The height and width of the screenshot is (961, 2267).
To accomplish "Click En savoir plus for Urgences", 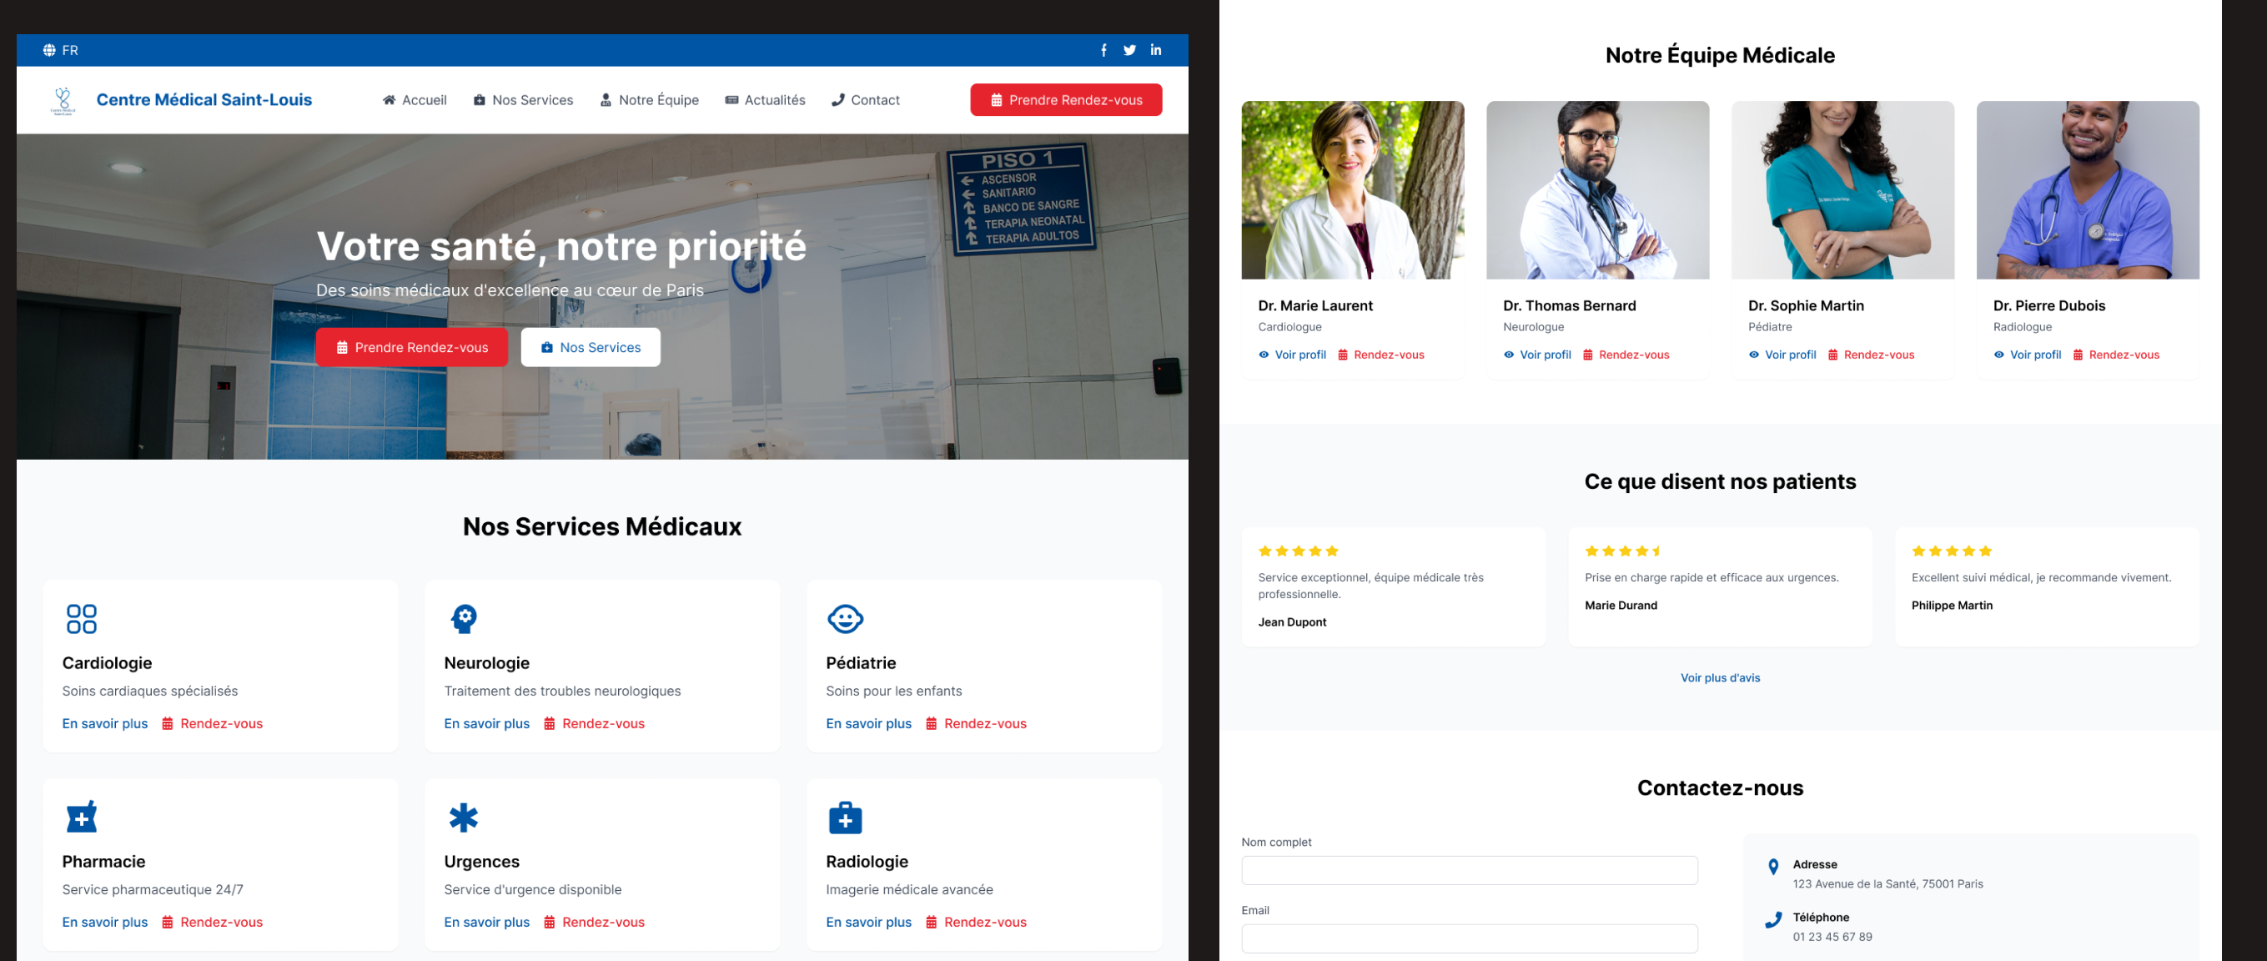I will tap(486, 923).
